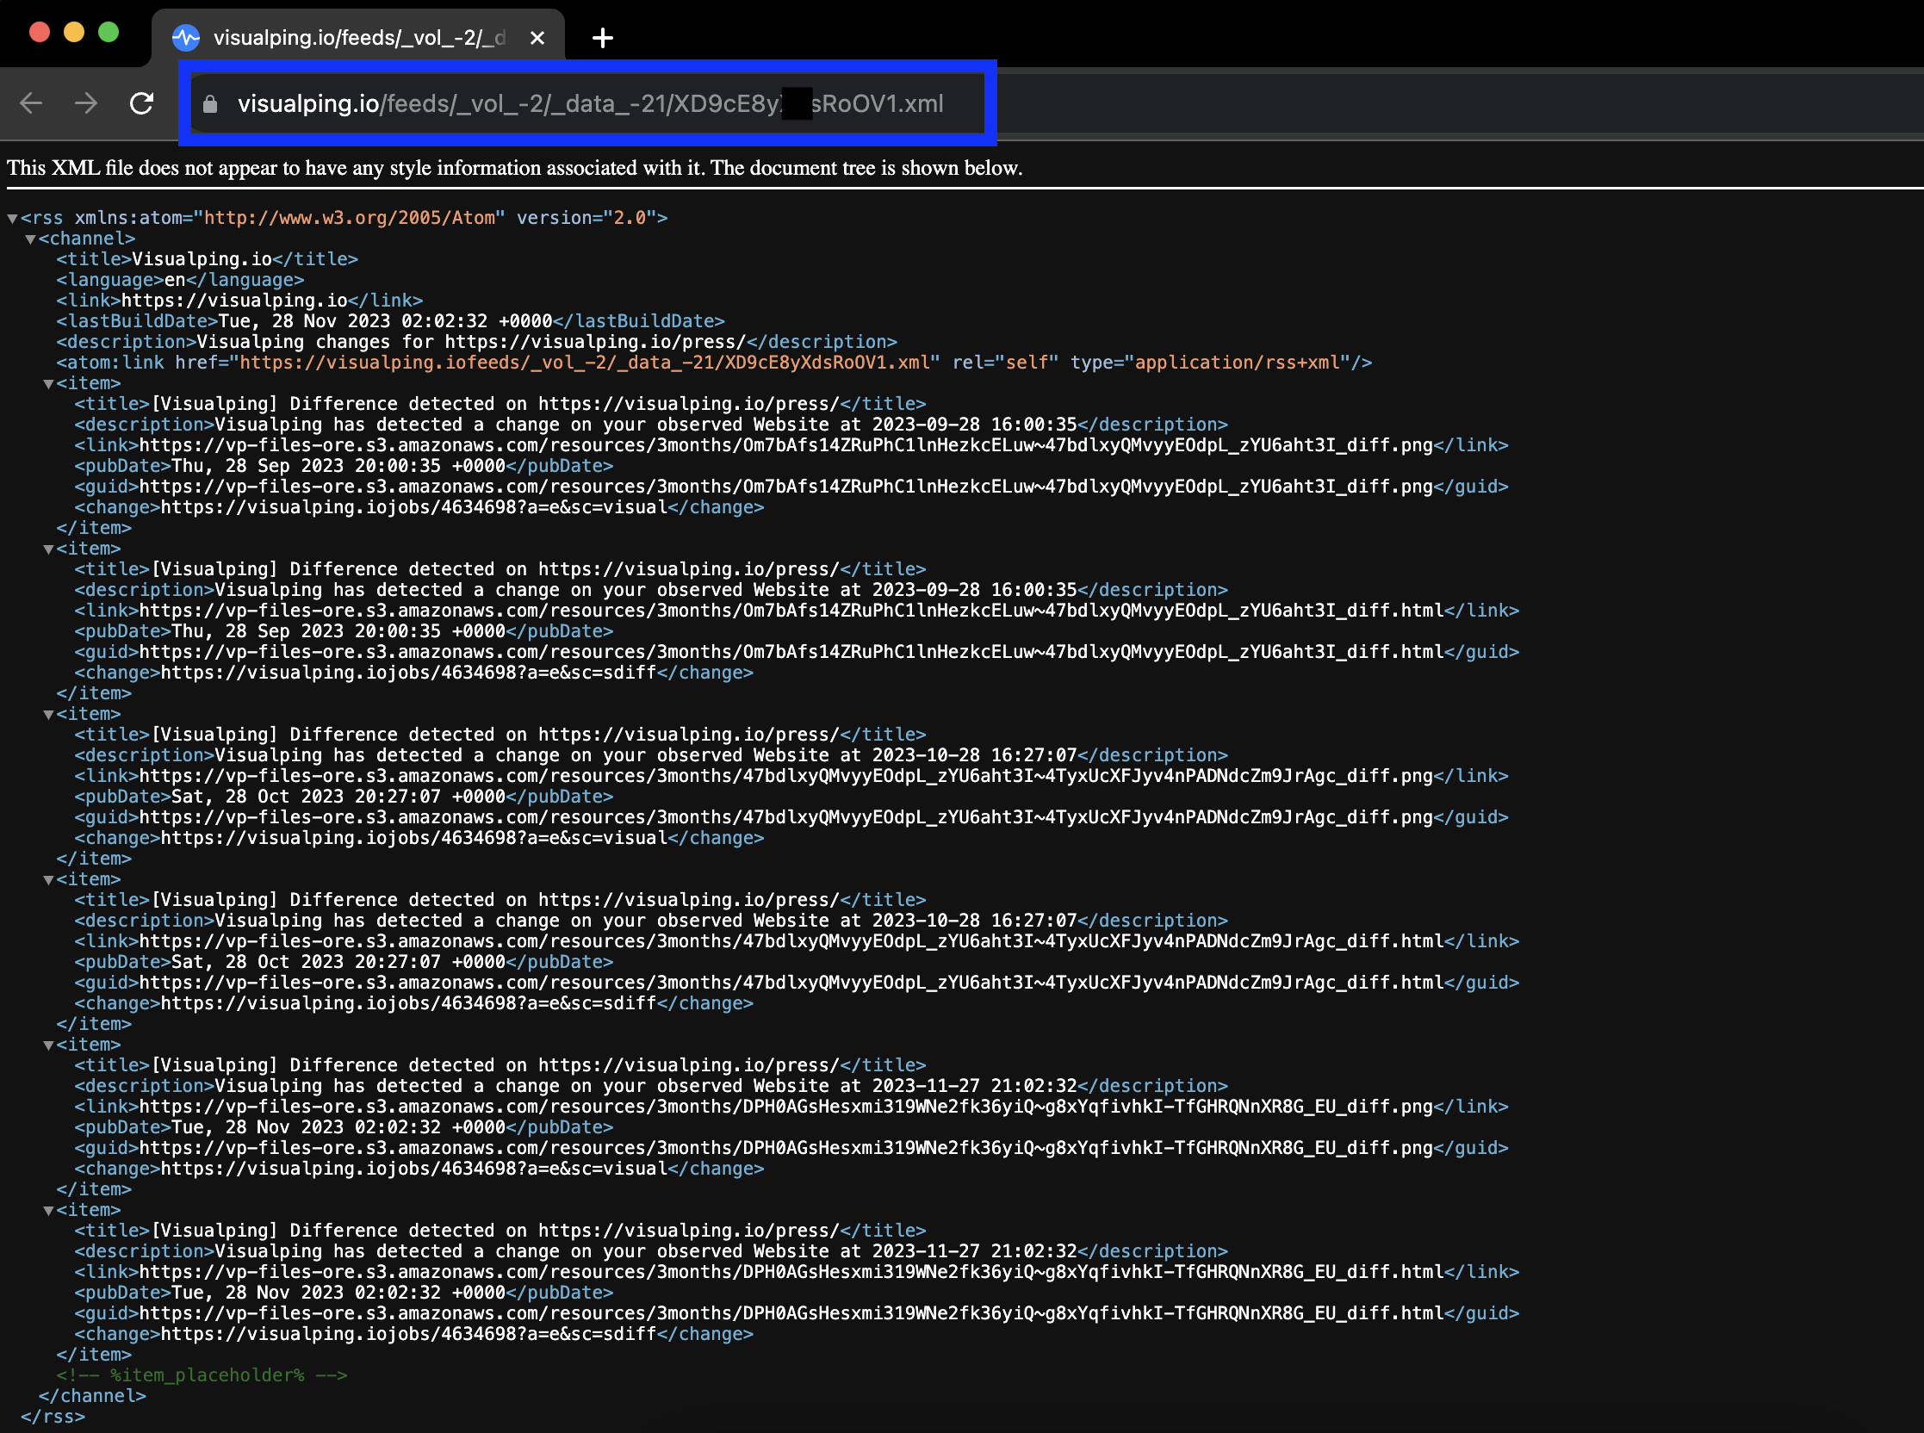Click the link text https://visualping.io

tap(234, 301)
